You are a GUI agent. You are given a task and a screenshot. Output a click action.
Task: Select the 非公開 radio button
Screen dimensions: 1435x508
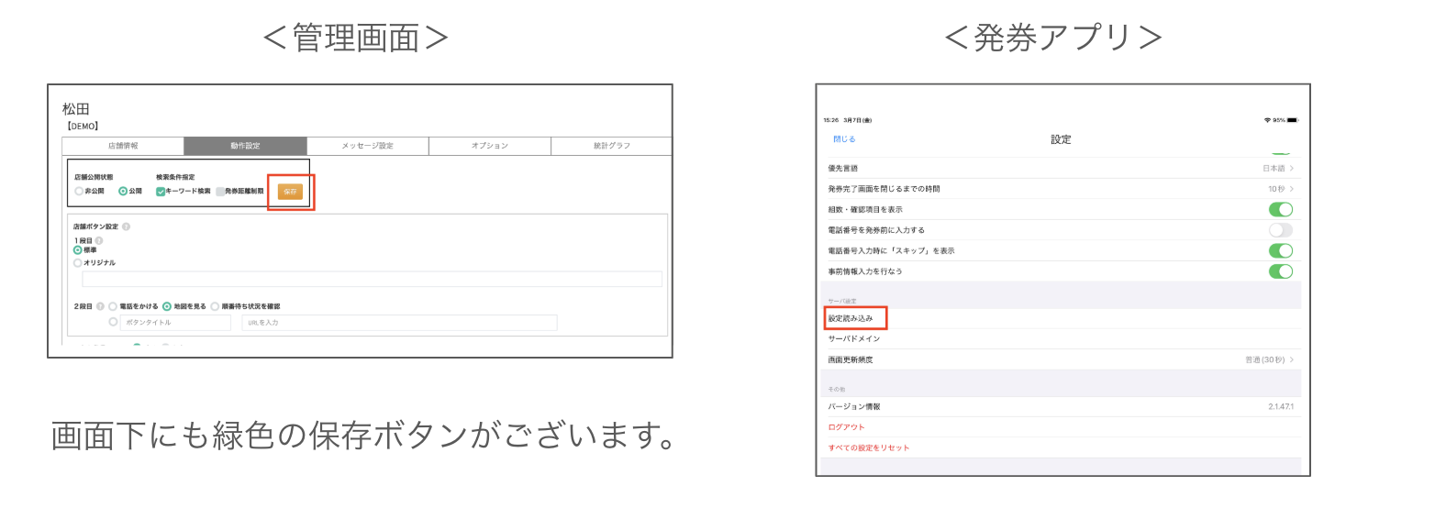(79, 192)
